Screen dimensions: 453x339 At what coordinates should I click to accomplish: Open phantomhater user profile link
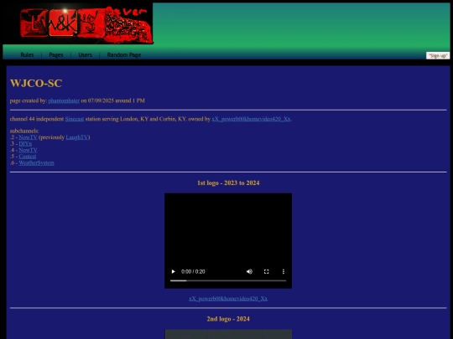(64, 100)
